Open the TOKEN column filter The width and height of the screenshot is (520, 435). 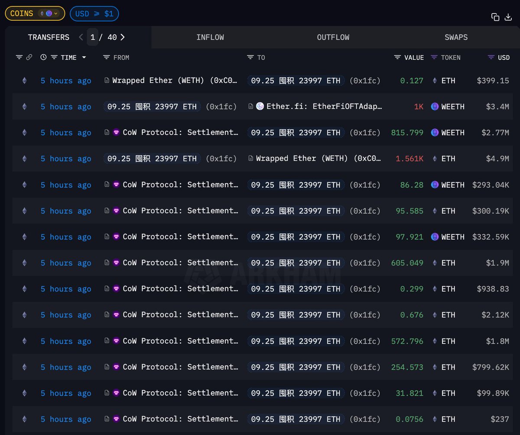click(434, 57)
